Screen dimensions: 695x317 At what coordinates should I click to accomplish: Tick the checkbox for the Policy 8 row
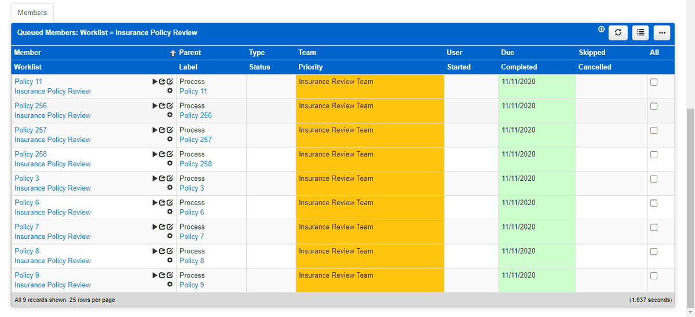654,252
